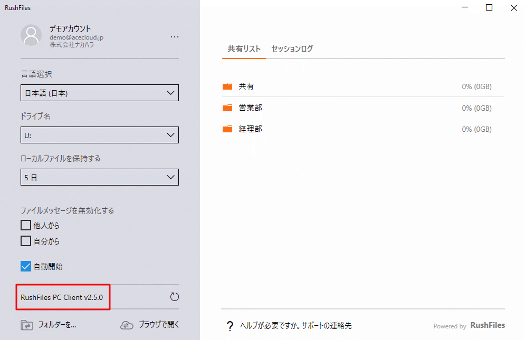Screen dimensions: 525x340
Task: Click the 0% (0GB) value for 営業部
Action: (476, 108)
